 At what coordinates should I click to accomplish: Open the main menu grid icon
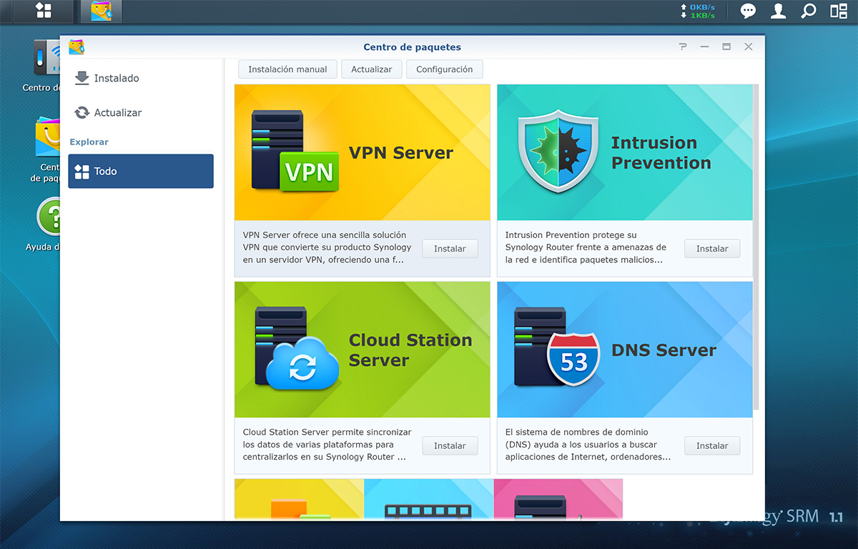(44, 11)
